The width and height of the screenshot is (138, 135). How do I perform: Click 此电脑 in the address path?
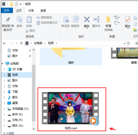coord(38,43)
